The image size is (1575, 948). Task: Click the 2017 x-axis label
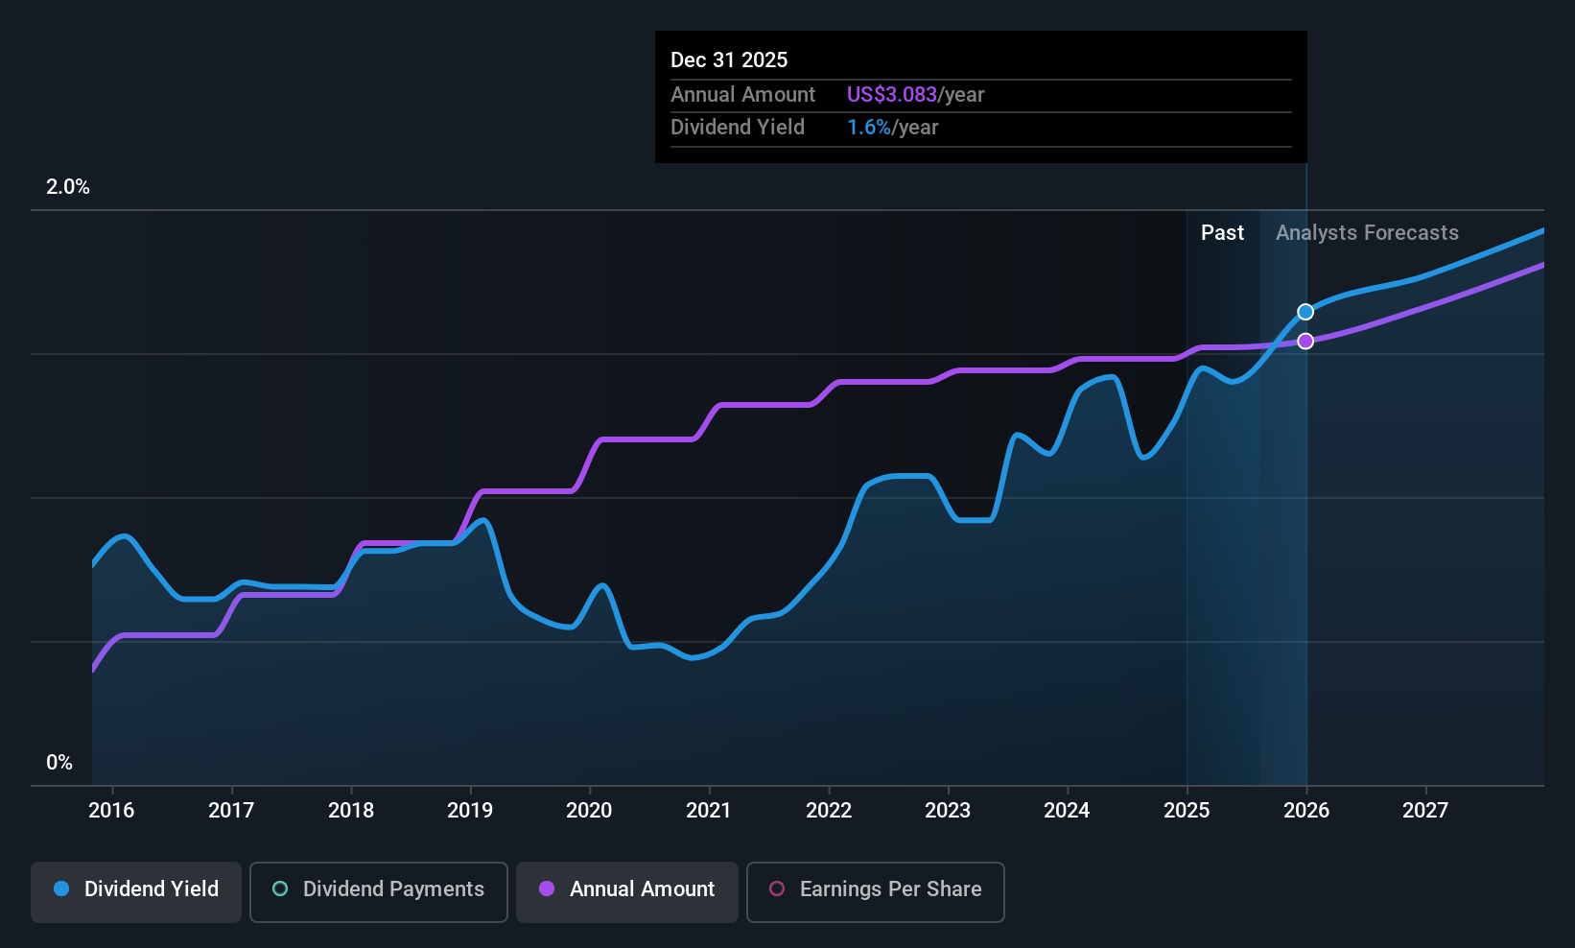pos(231,811)
